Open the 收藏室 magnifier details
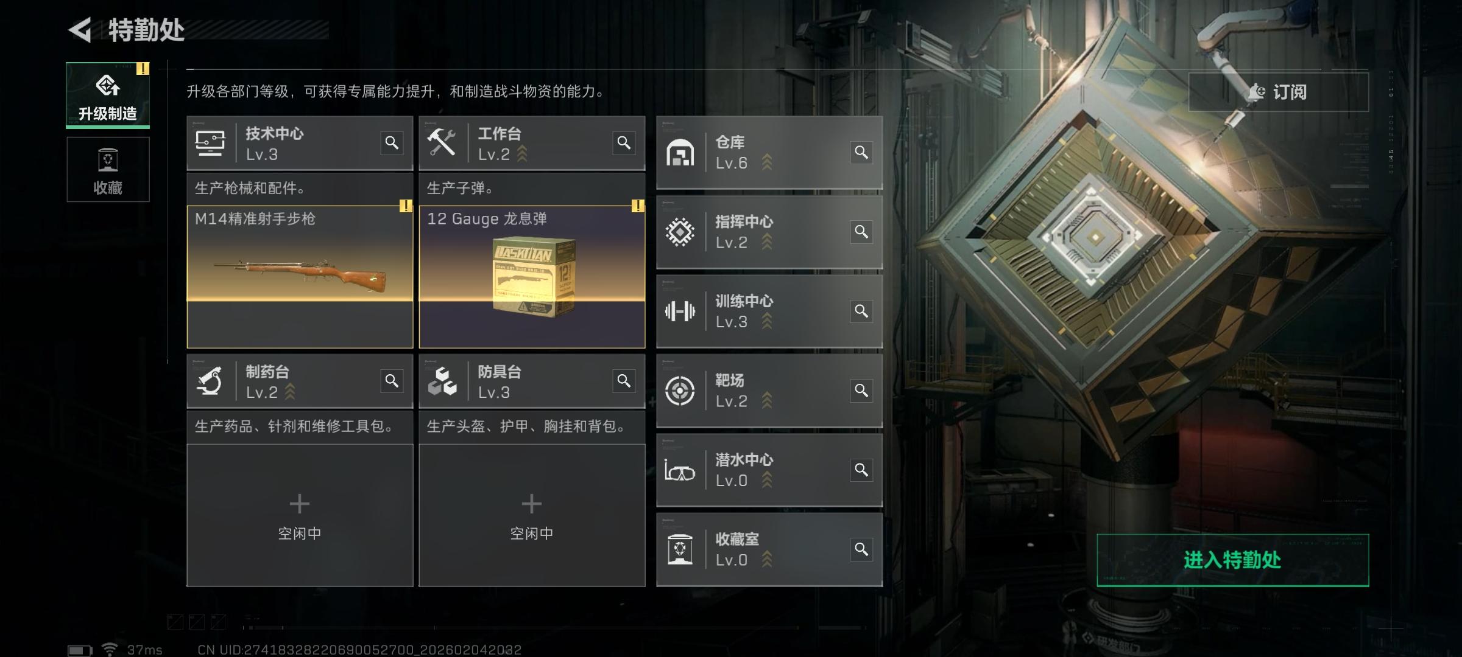 (861, 550)
